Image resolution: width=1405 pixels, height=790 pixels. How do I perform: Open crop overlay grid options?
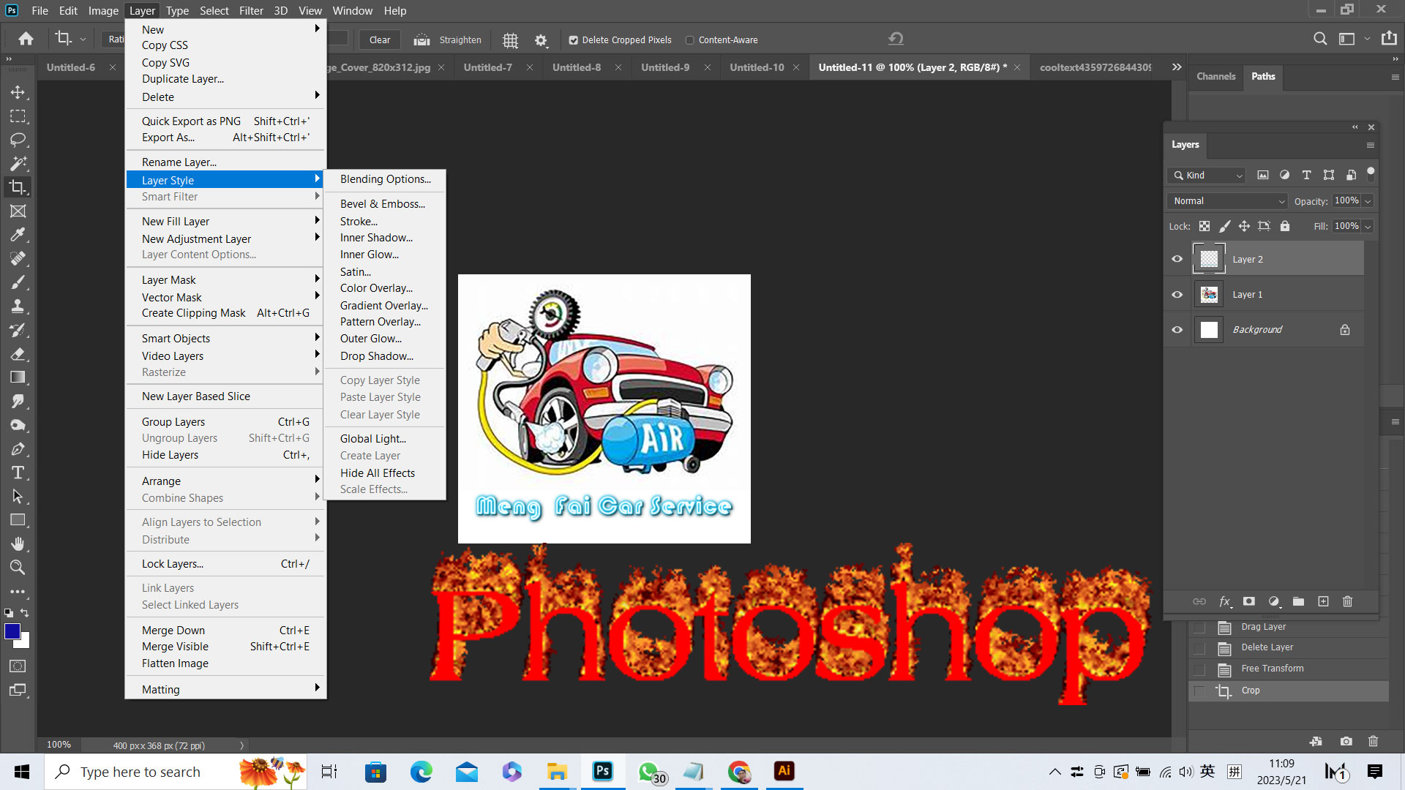(510, 40)
